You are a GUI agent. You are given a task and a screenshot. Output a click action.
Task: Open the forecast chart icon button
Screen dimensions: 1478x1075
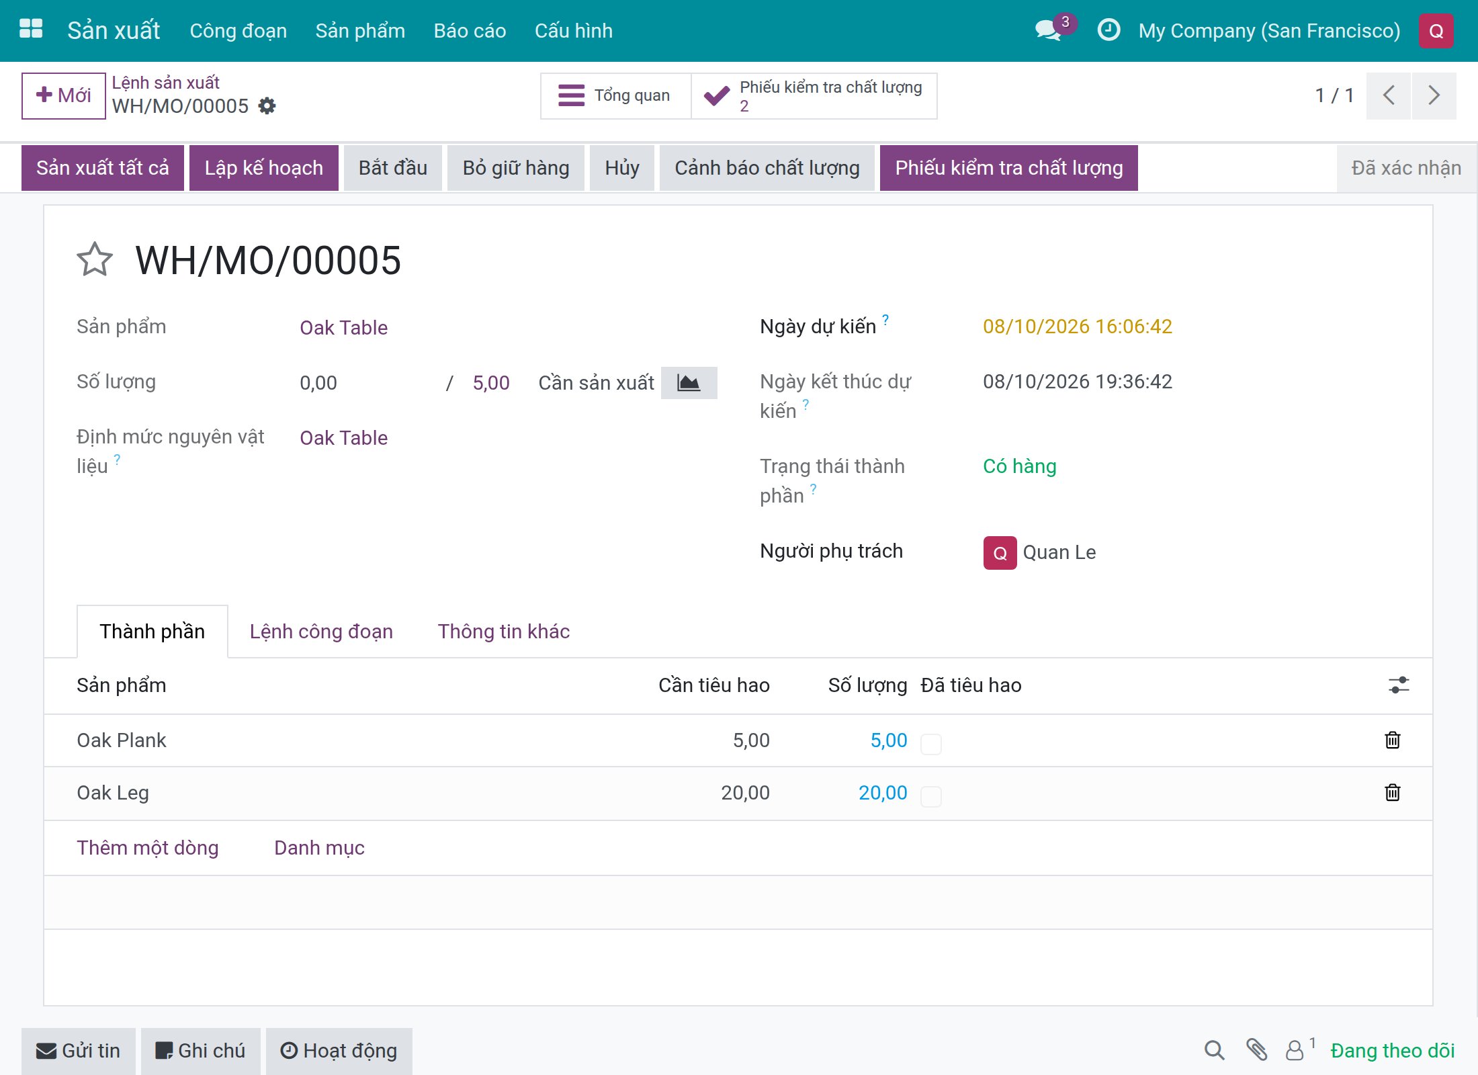[x=689, y=383]
